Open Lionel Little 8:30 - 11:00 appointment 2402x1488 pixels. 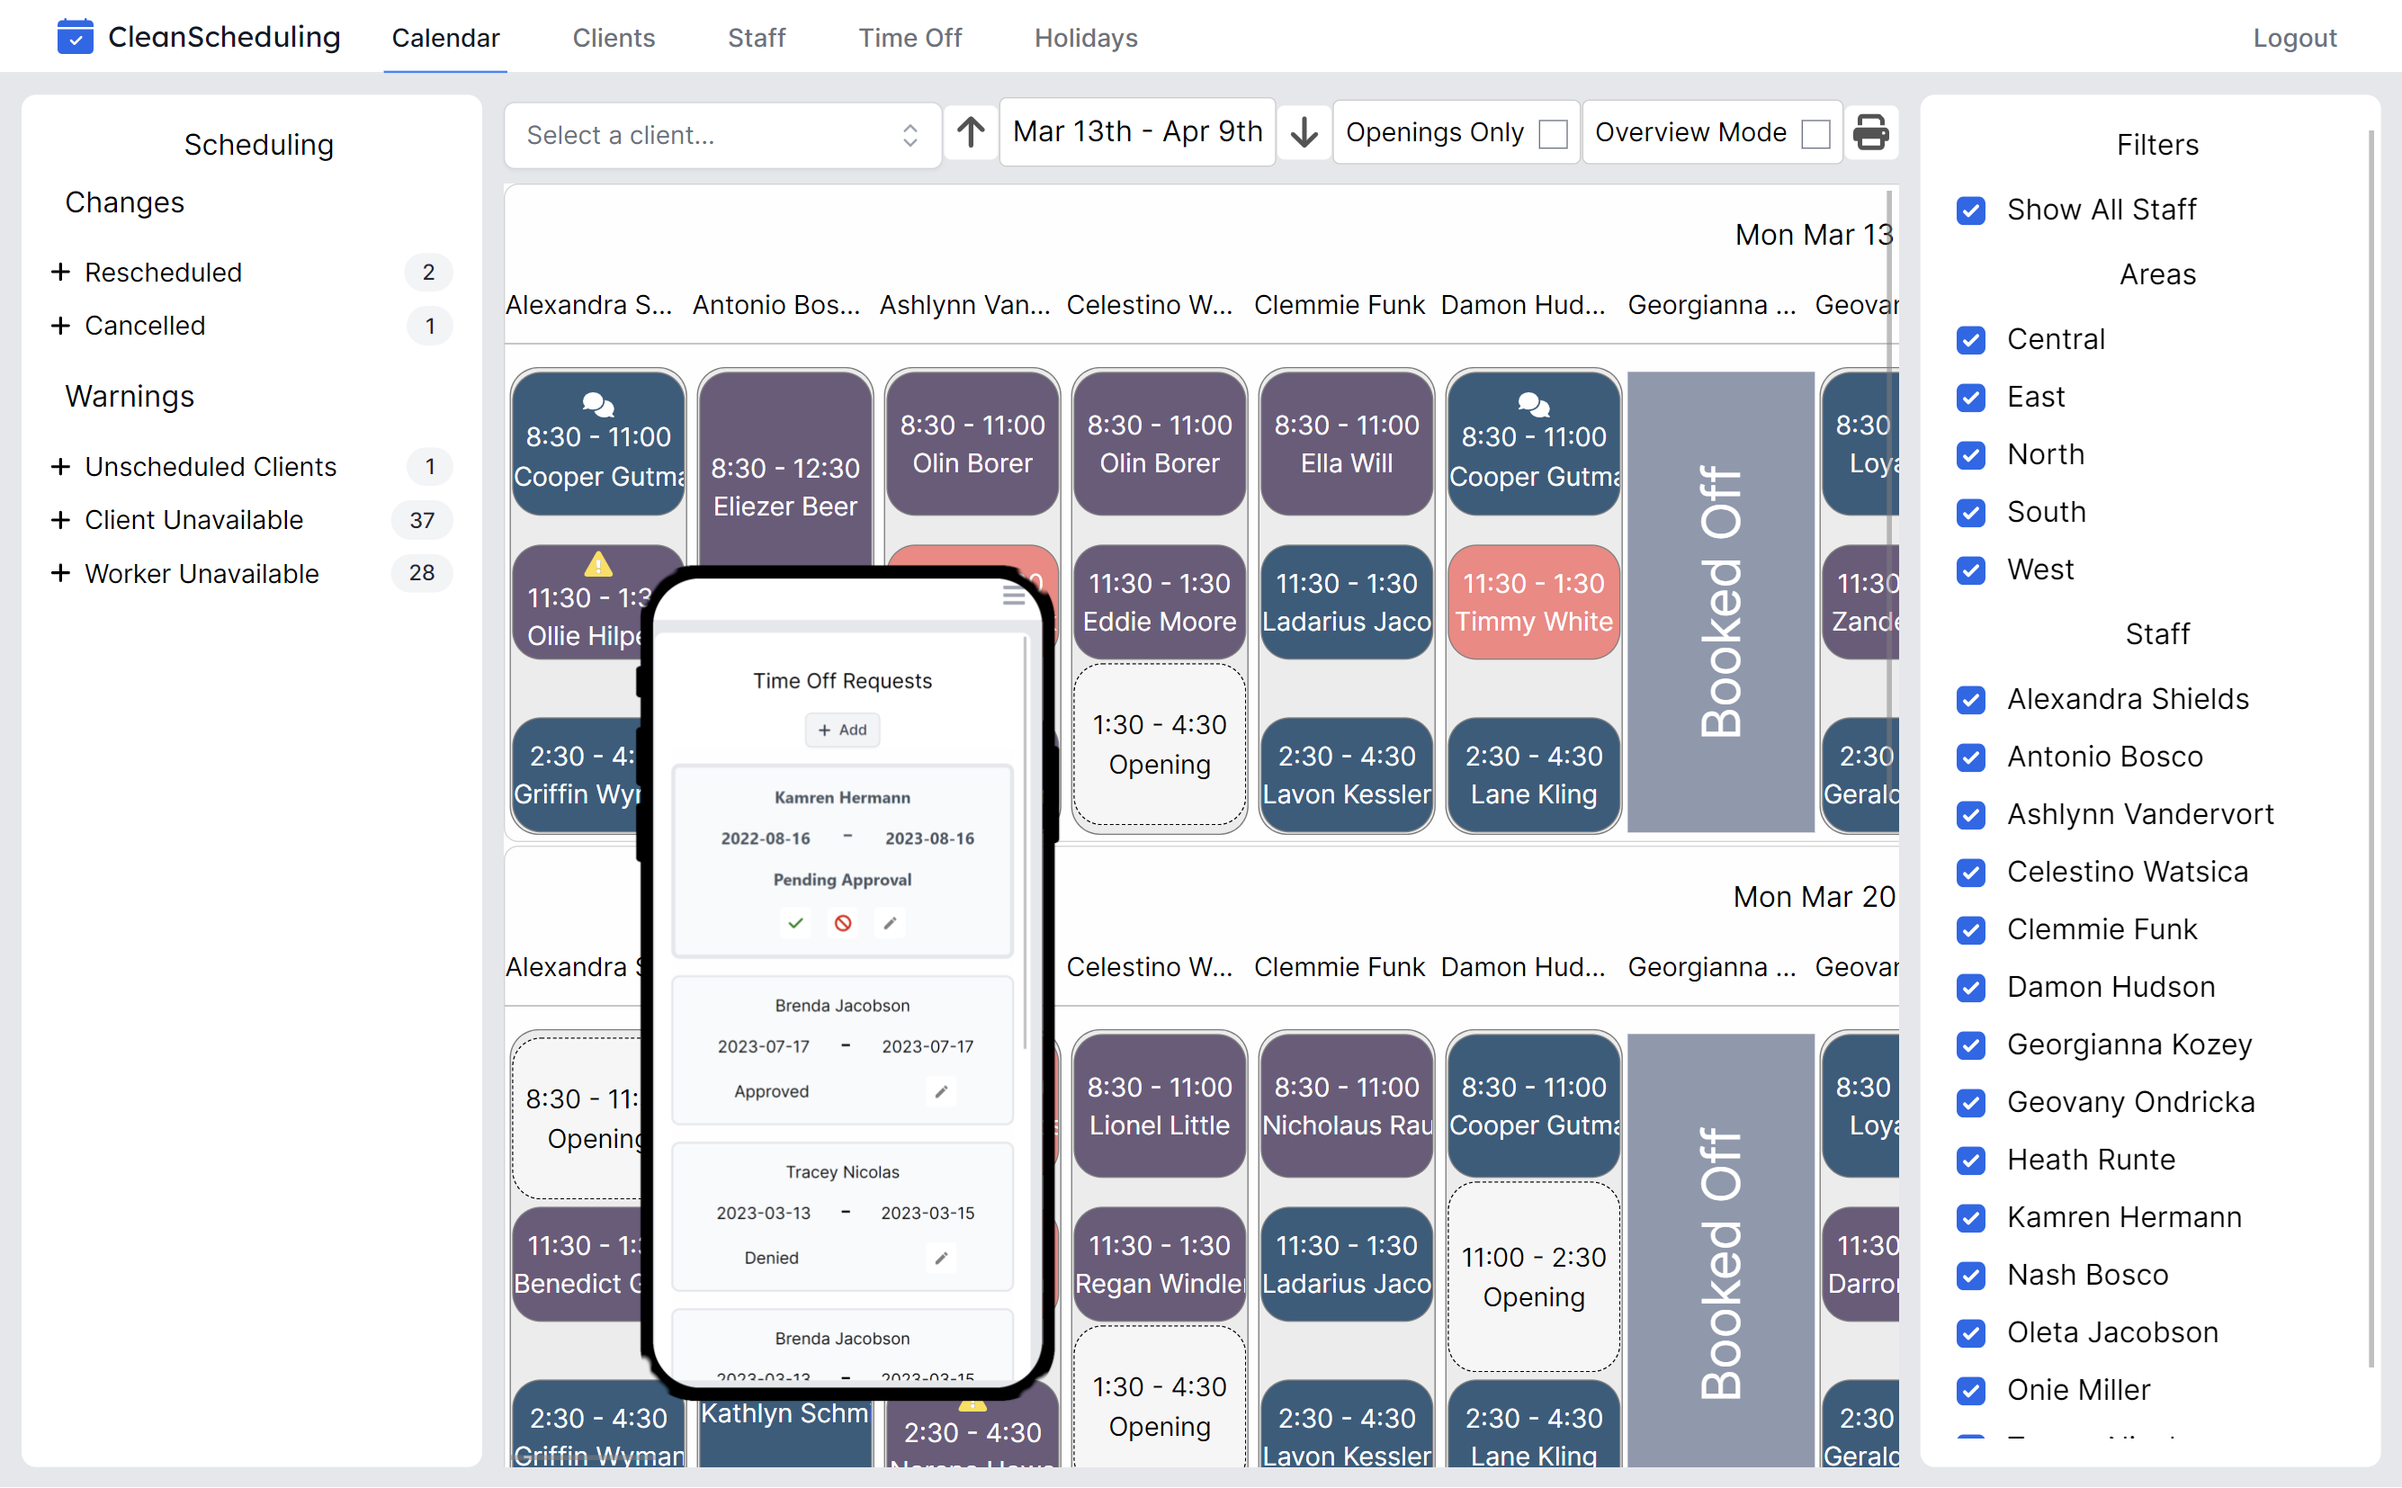point(1160,1105)
